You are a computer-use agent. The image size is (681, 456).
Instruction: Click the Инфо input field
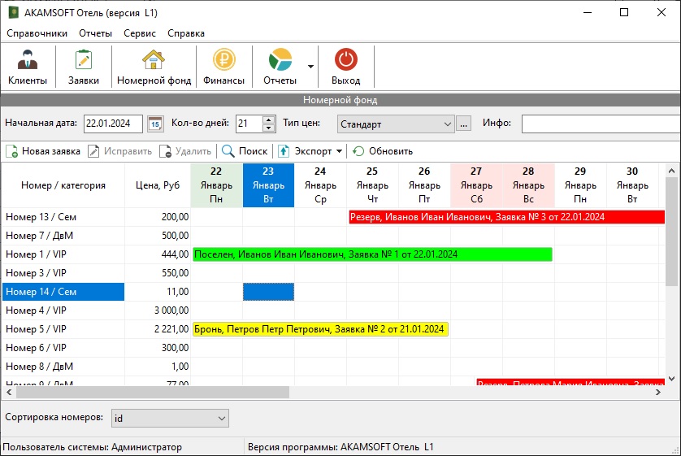click(x=600, y=124)
